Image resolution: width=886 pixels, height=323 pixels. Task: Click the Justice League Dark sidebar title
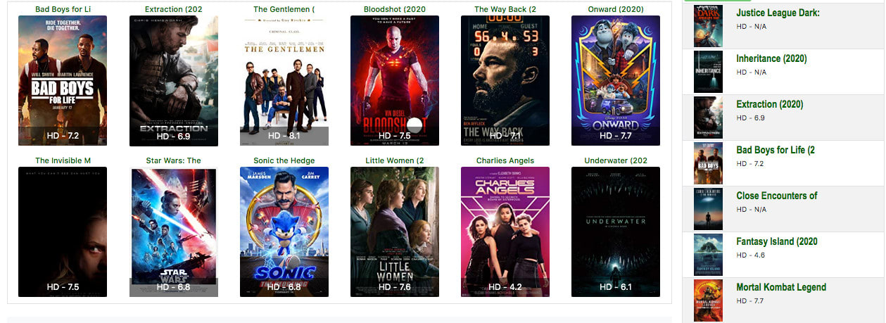tap(778, 13)
